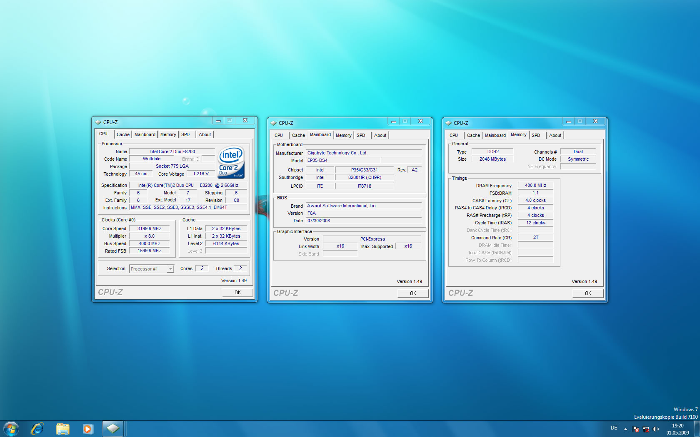This screenshot has height=437, width=700.
Task: Click the Level 2 cache value '6144 KBytes'
Action: (226, 243)
